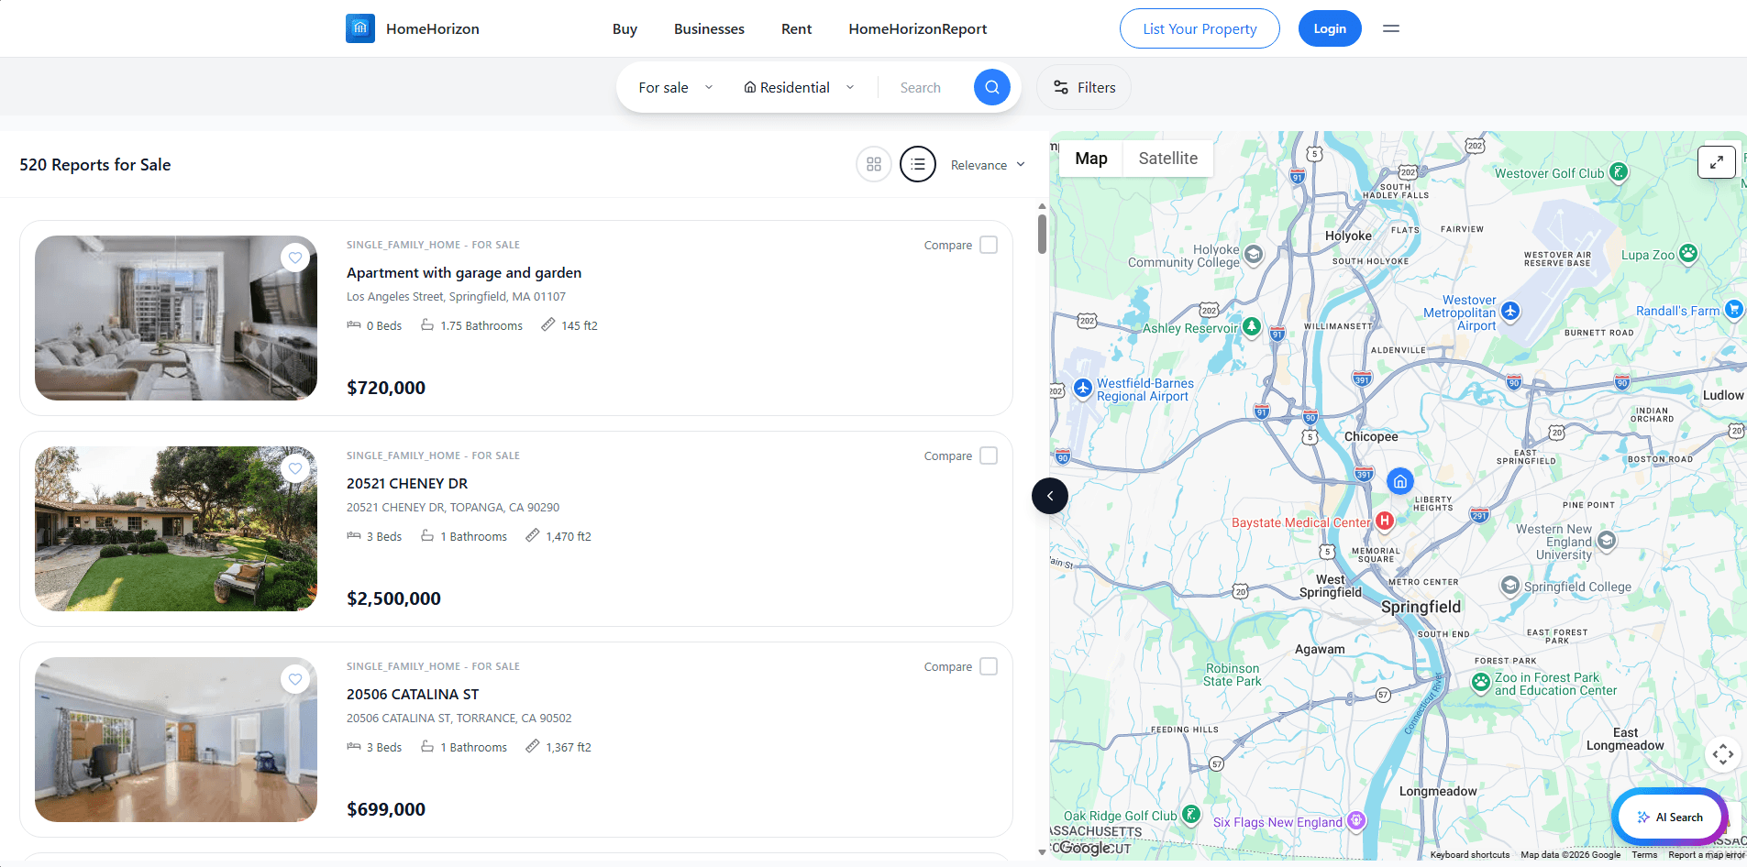Check Compare for 20521 CHENEY DR
Image resolution: width=1747 pixels, height=867 pixels.
pyautogui.click(x=989, y=455)
